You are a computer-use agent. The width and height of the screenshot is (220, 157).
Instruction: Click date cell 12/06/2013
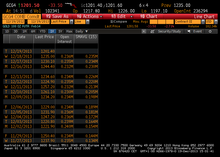(x=21, y=107)
